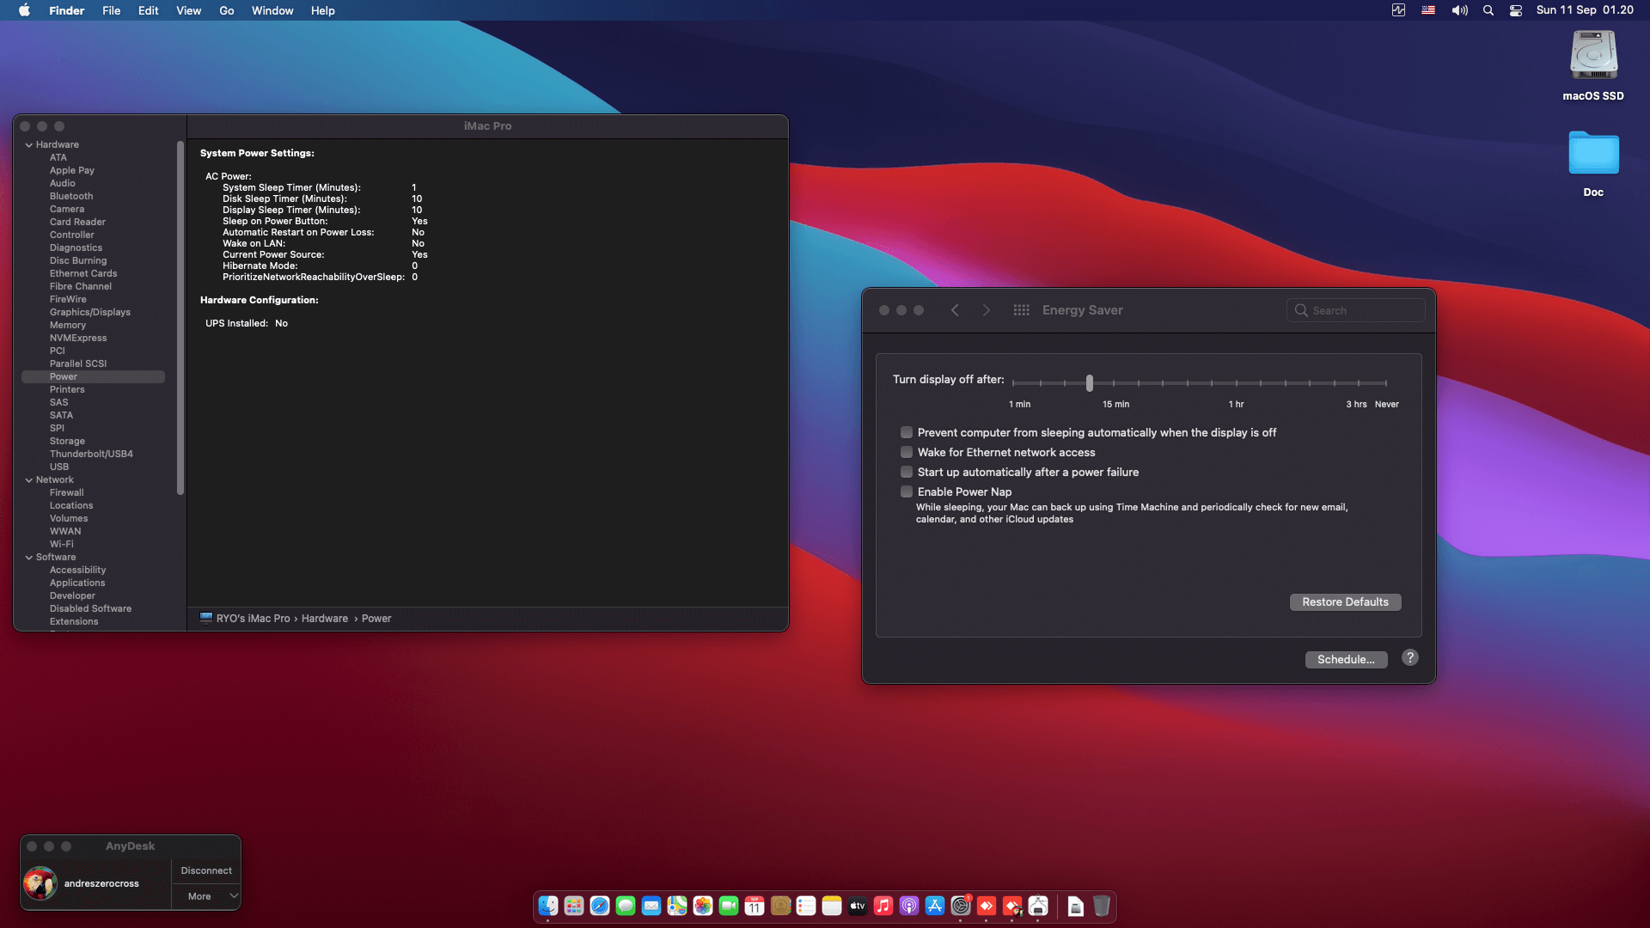Open the help question mark button
The image size is (1650, 928).
coord(1409,658)
